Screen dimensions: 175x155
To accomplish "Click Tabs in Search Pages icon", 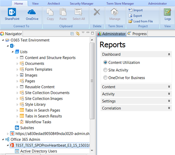I will tap(22, 110).
